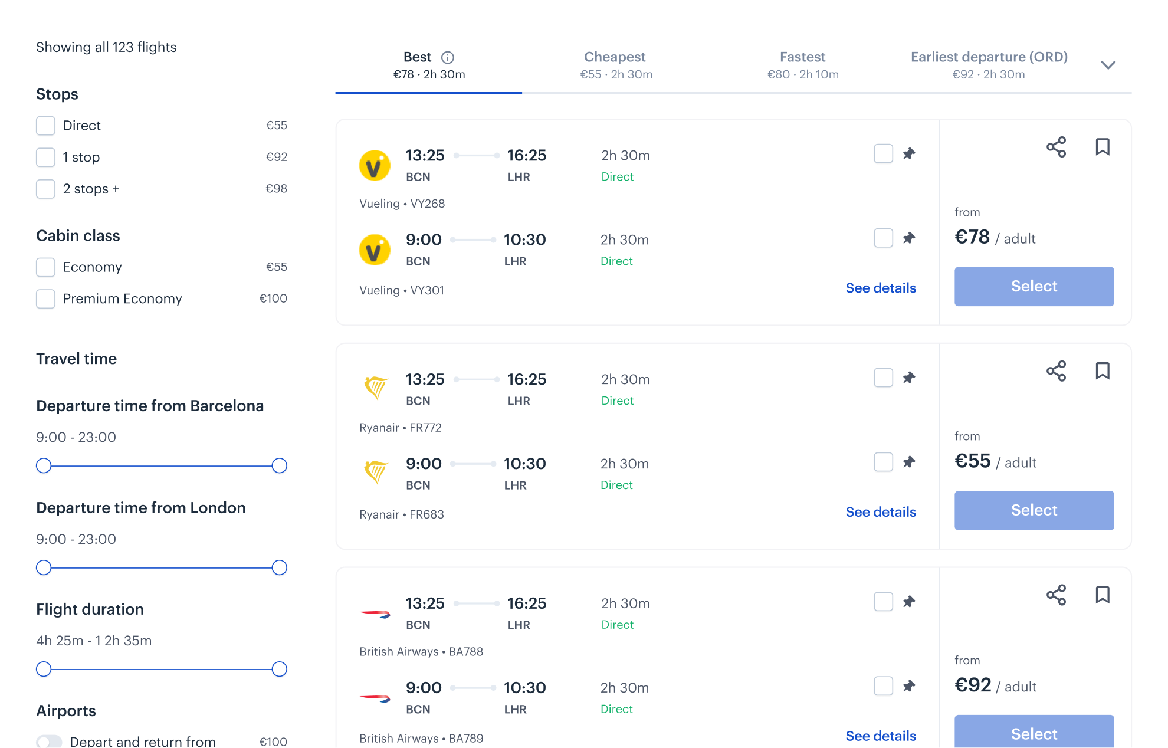Switch to the Best sorting tab
Image resolution: width=1168 pixels, height=748 pixels.
point(429,65)
